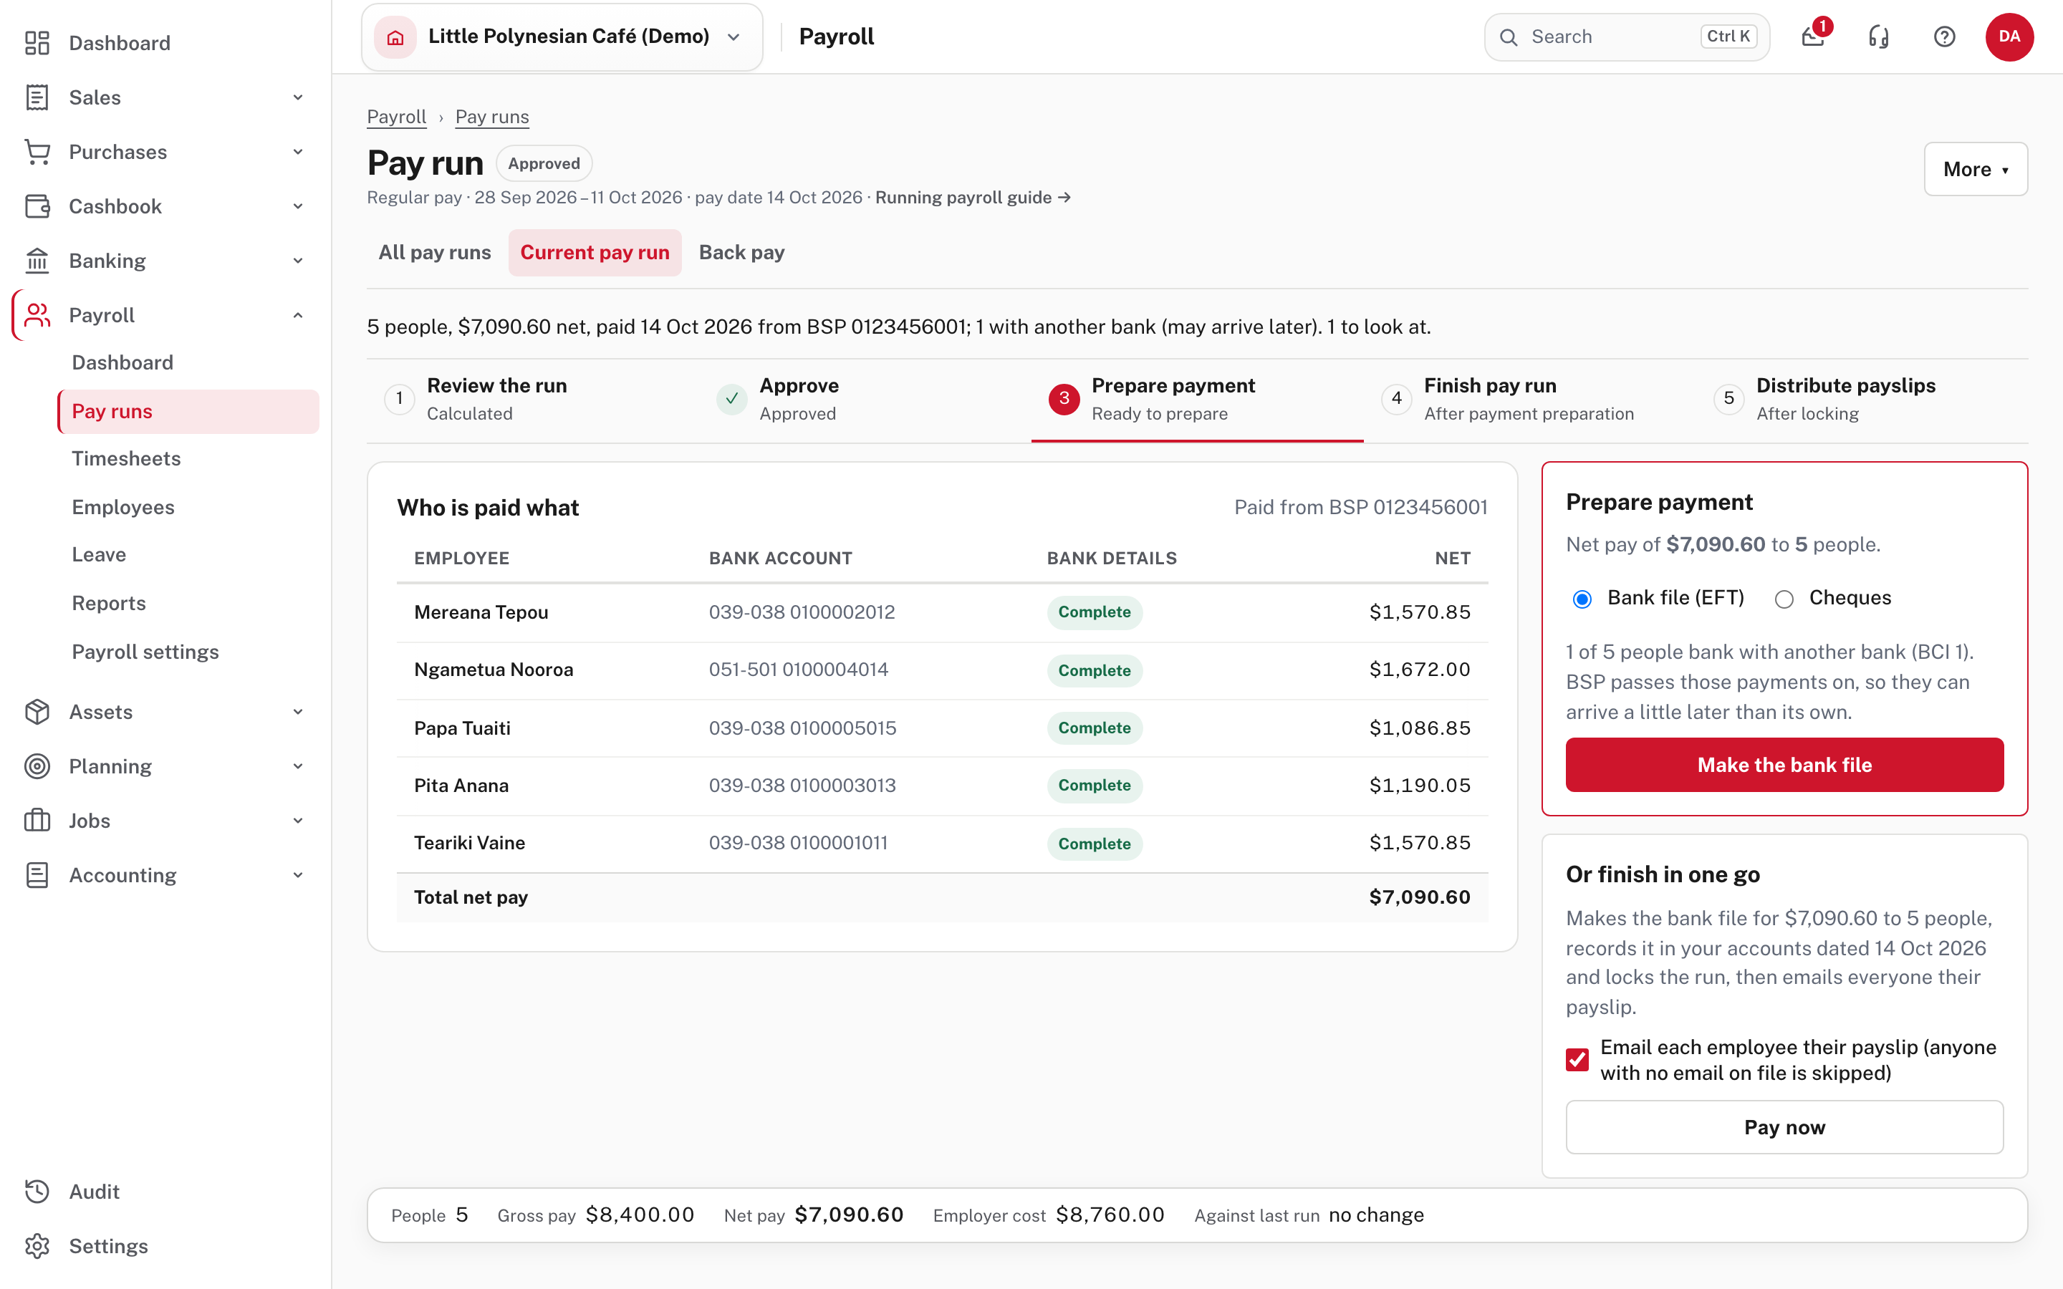Follow the Payroll breadcrumb link

(x=396, y=117)
